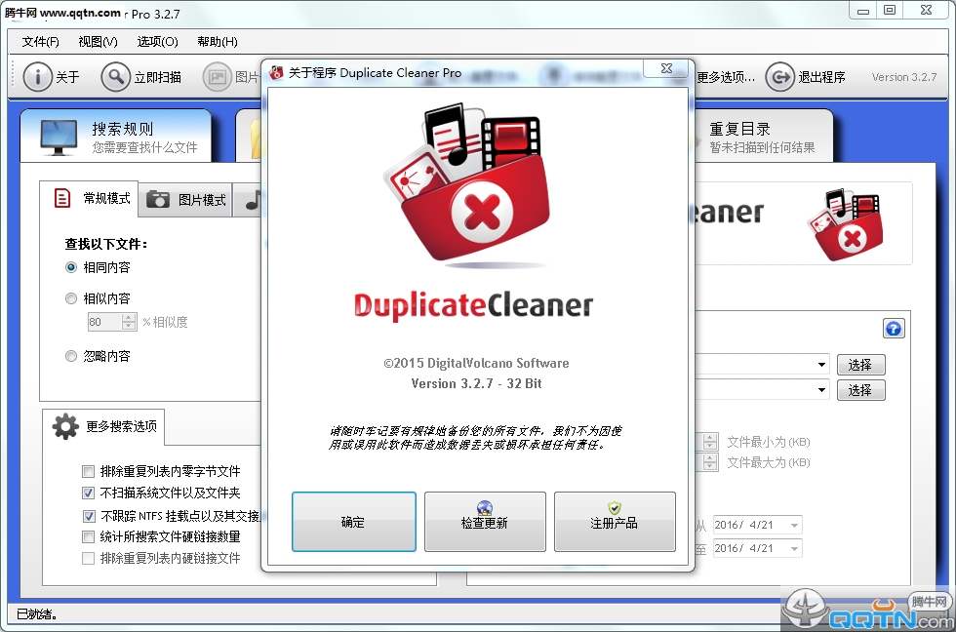Screen dimensions: 956x632
Task: Click 确定 button in About dialog
Action: pos(353,522)
